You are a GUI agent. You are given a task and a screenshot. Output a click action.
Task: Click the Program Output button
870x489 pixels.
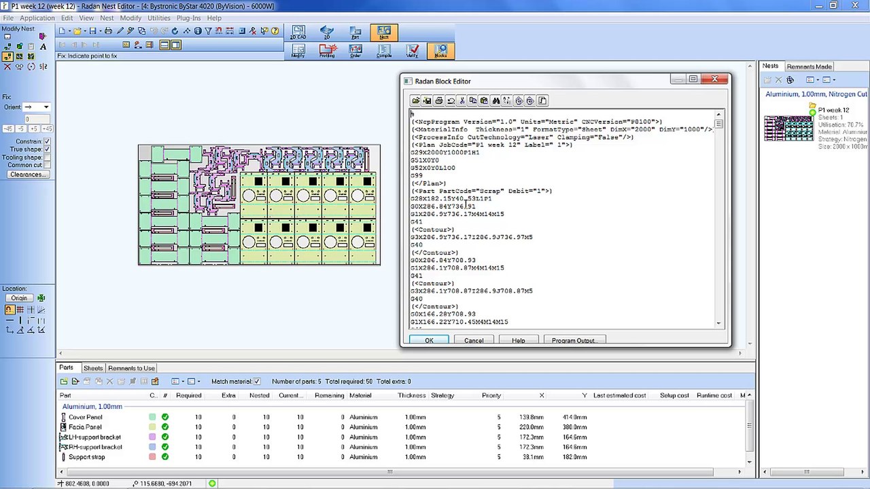(573, 340)
